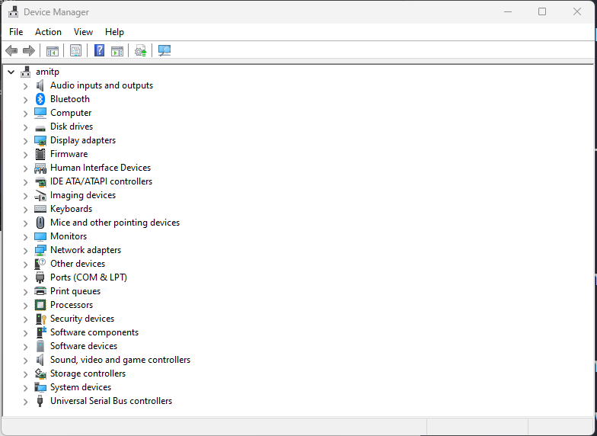Select the Sound, video and game controllers label
The image size is (597, 436).
click(120, 360)
